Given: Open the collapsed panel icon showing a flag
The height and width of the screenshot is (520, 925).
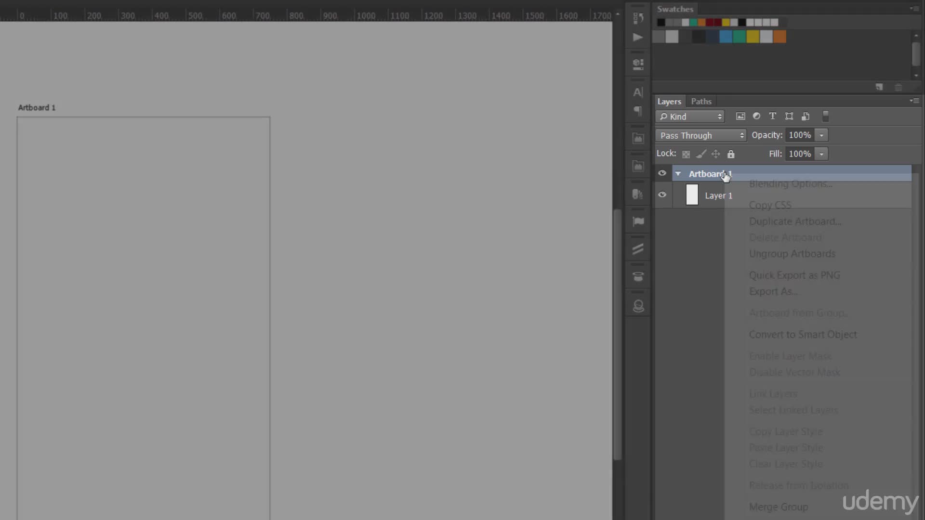Looking at the screenshot, I should pyautogui.click(x=638, y=221).
